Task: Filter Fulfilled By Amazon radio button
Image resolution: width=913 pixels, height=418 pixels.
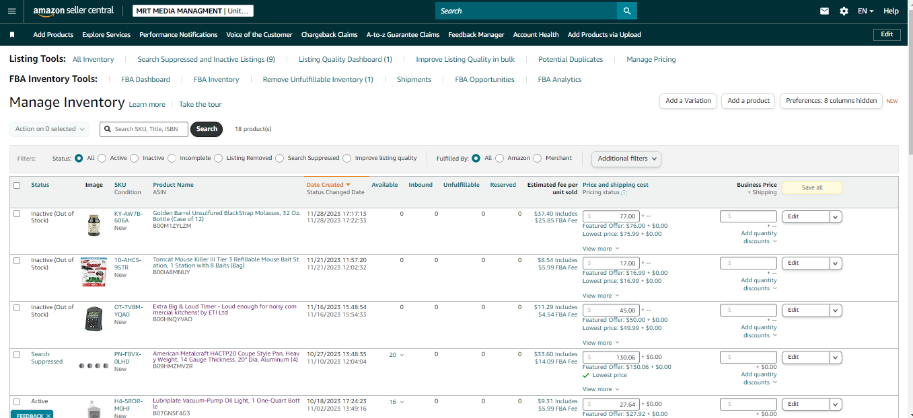Action: pos(499,159)
